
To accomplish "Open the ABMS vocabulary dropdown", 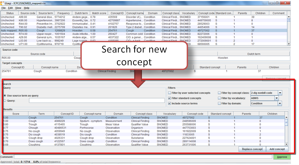I will (x=276, y=98).
